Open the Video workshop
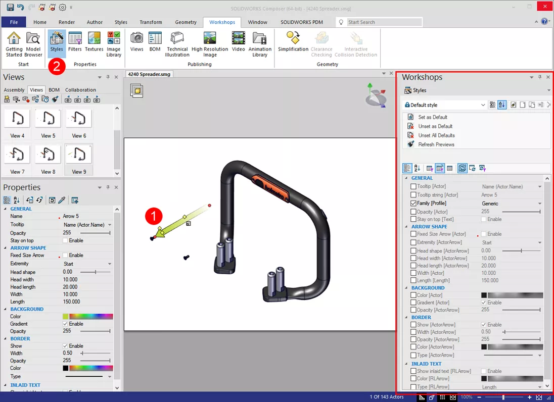This screenshot has width=554, height=402. 239,41
